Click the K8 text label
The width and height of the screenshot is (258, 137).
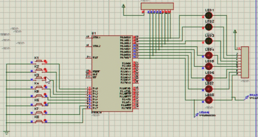(x=36, y=117)
